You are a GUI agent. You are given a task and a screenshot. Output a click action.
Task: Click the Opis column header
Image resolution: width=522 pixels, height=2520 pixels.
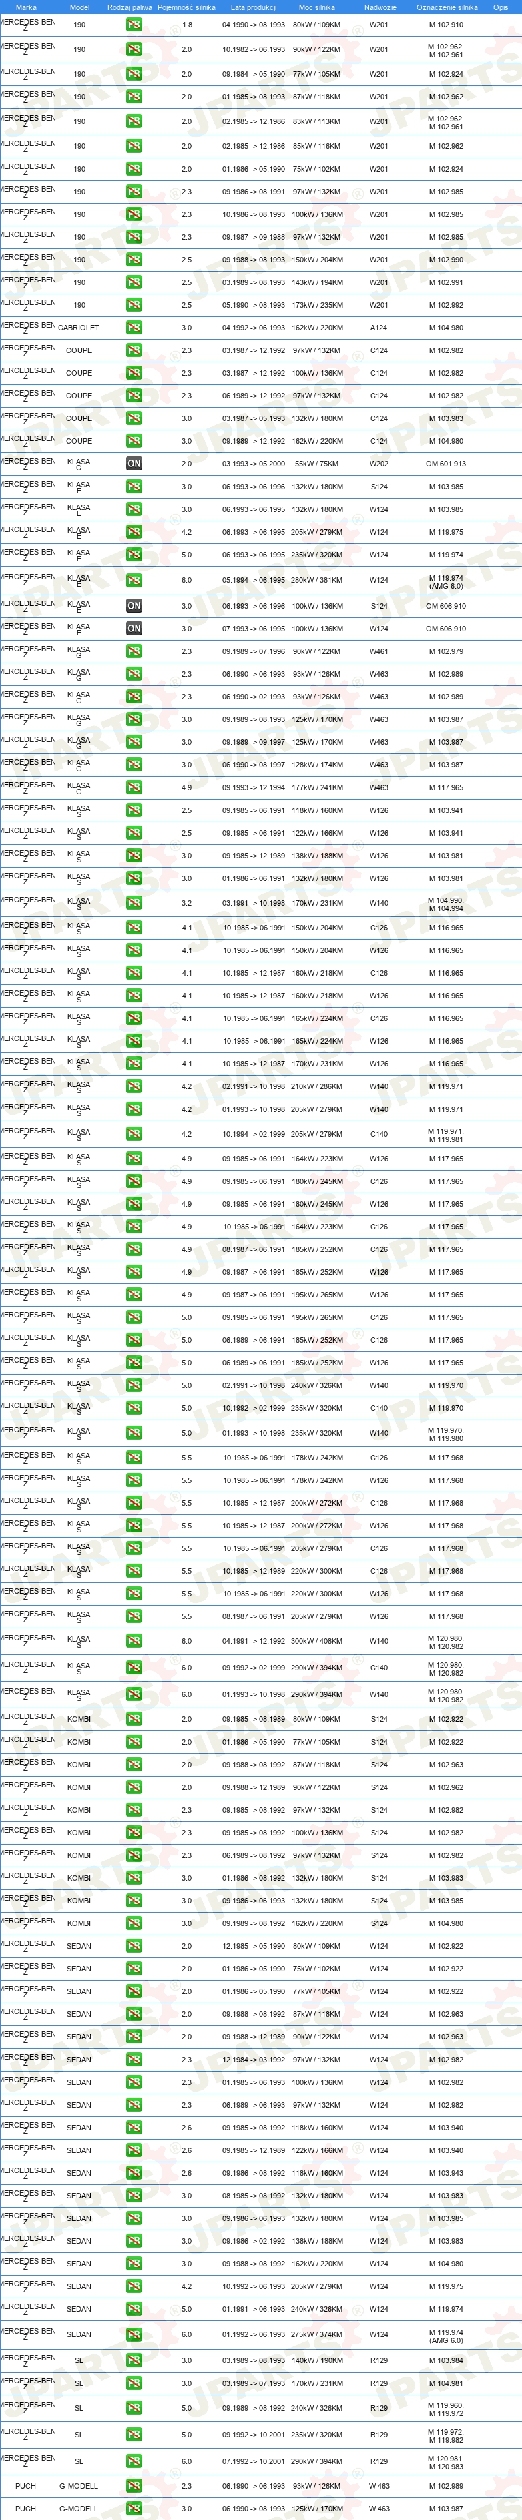tap(501, 7)
